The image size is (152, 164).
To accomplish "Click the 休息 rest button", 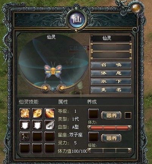I will (111, 73).
